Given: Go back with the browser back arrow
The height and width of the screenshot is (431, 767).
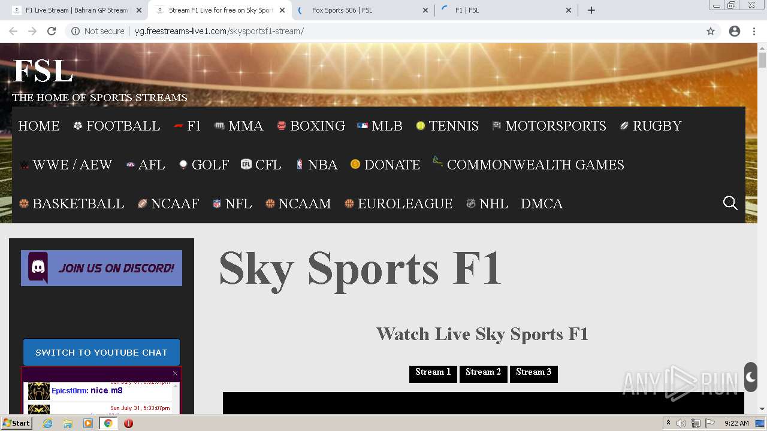Looking at the screenshot, I should click(x=13, y=31).
